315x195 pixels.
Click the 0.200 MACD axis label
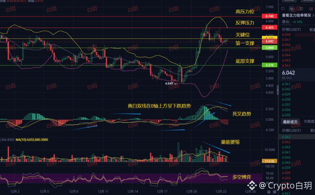(x=270, y=109)
